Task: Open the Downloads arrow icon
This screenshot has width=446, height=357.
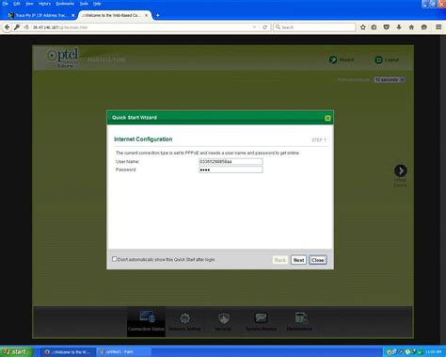Action: 399,27
